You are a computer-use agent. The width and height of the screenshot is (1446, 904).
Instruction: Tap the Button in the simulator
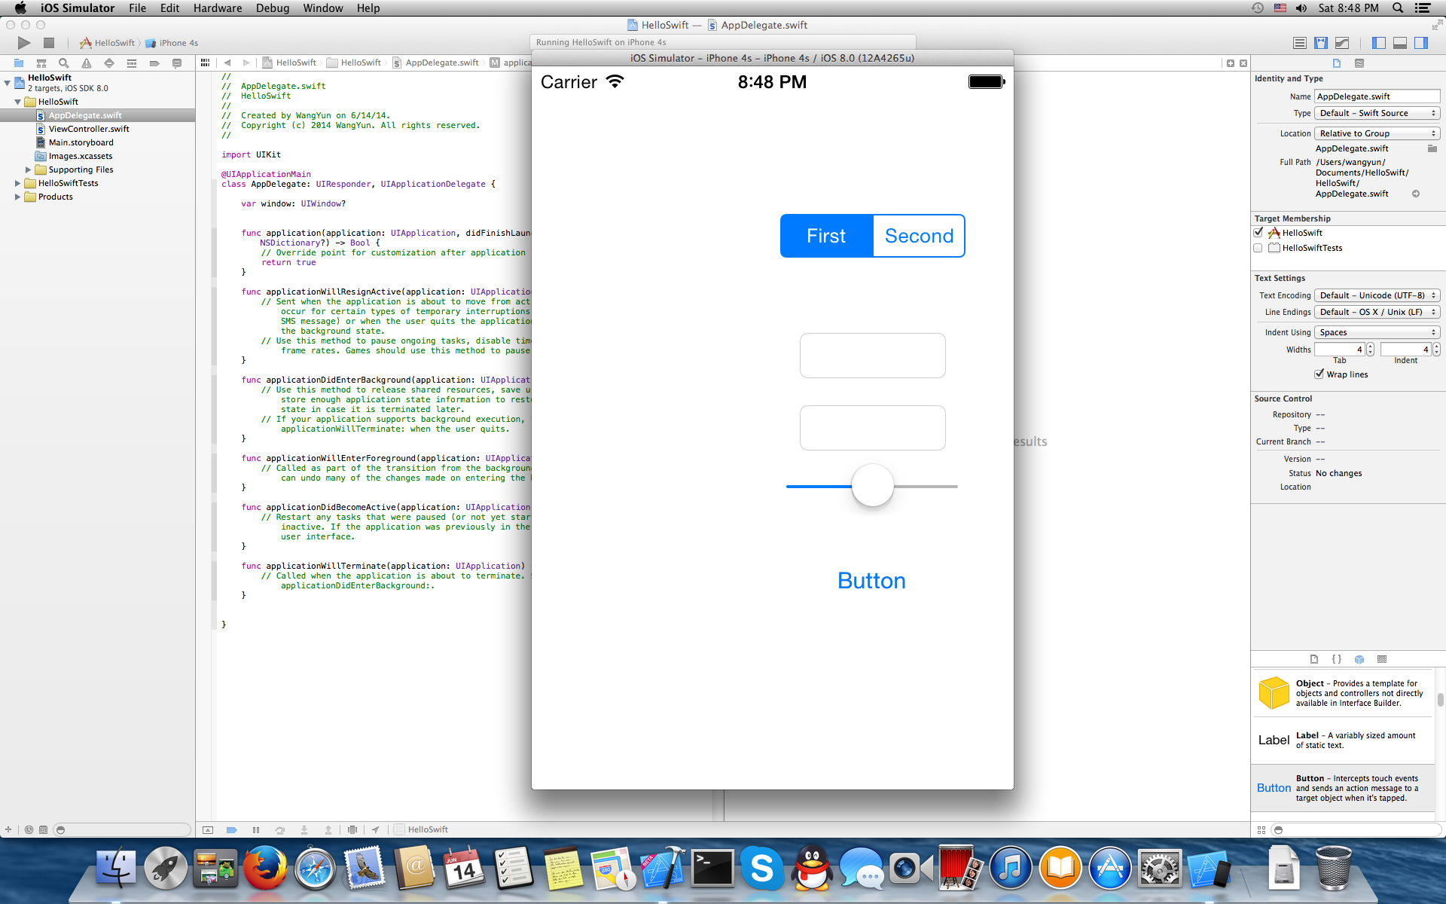click(x=871, y=581)
